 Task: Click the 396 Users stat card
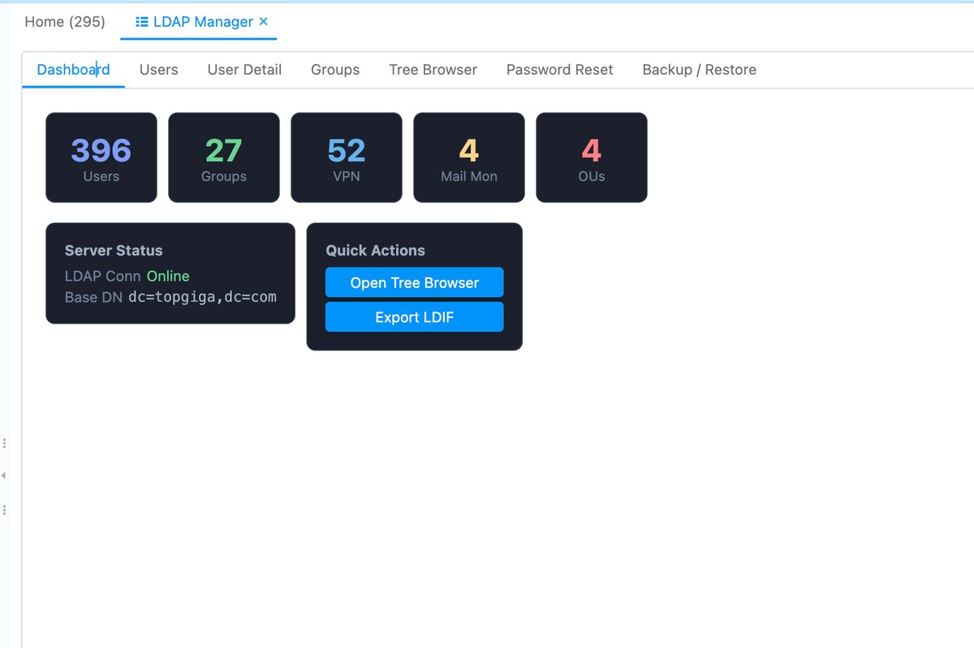101,157
